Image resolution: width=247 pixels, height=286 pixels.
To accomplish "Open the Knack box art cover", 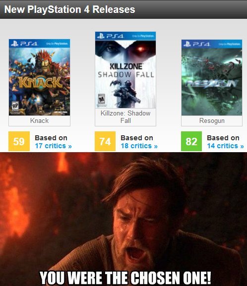I will pos(40,77).
